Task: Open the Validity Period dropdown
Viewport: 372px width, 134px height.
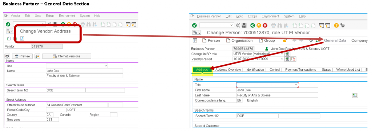Action: [282, 59]
